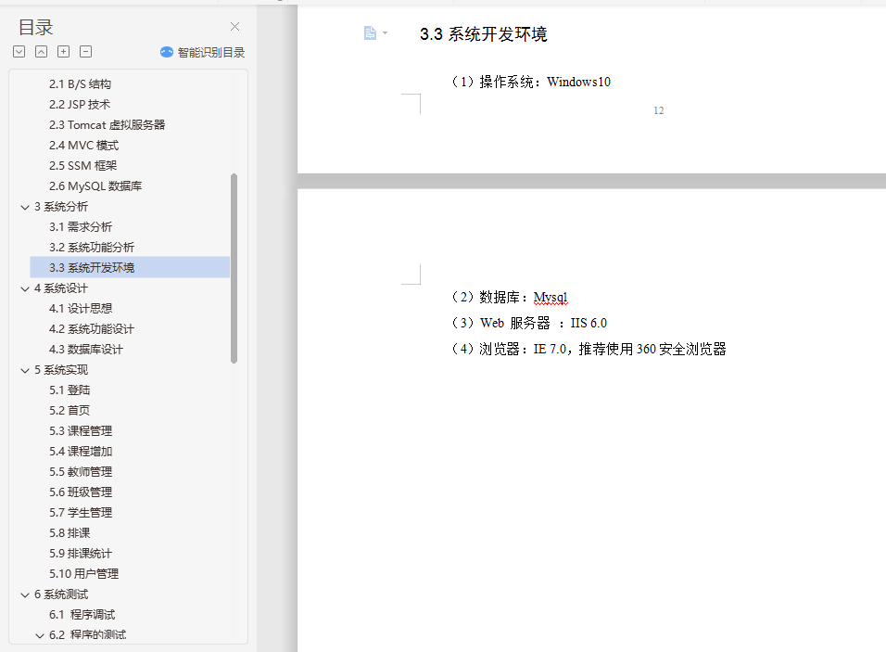
Task: Go to 4.2 系统功能设计
Action: tap(92, 329)
